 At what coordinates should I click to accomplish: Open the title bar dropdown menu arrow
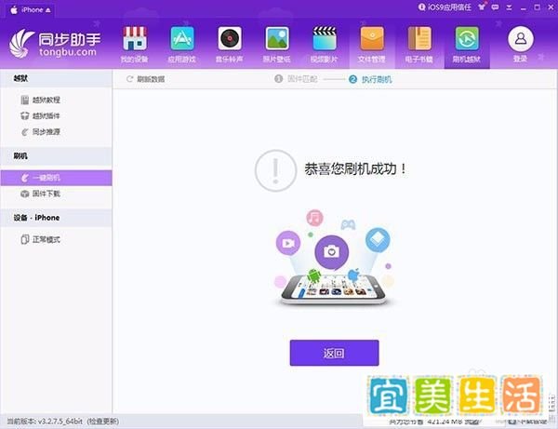[509, 7]
